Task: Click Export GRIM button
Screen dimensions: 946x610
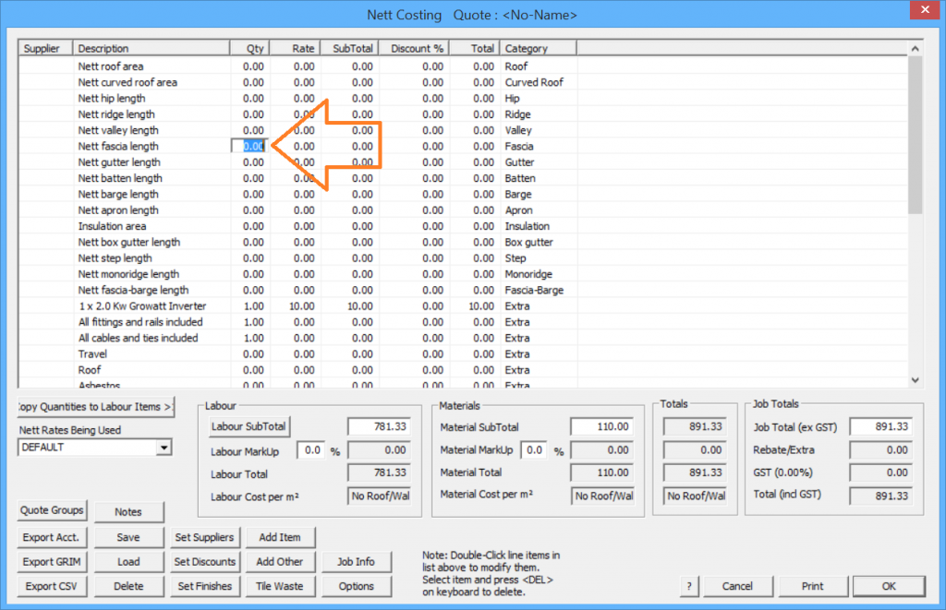Action: click(x=52, y=562)
